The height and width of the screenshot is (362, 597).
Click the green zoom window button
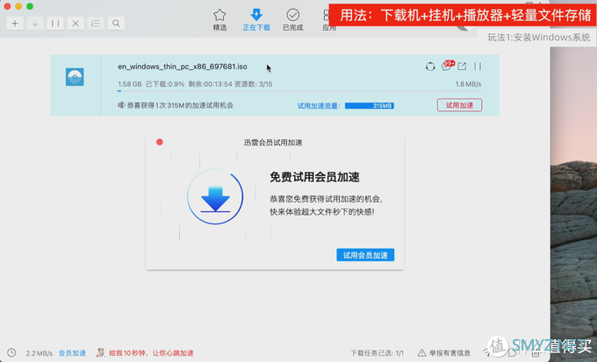click(x=30, y=6)
